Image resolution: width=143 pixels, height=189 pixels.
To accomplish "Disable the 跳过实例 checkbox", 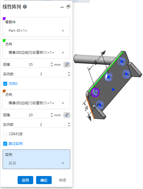I will click(5, 144).
